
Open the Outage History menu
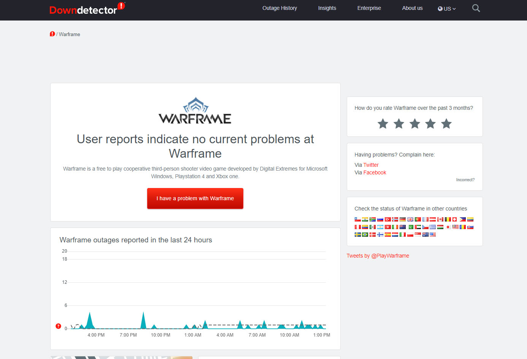pos(279,8)
